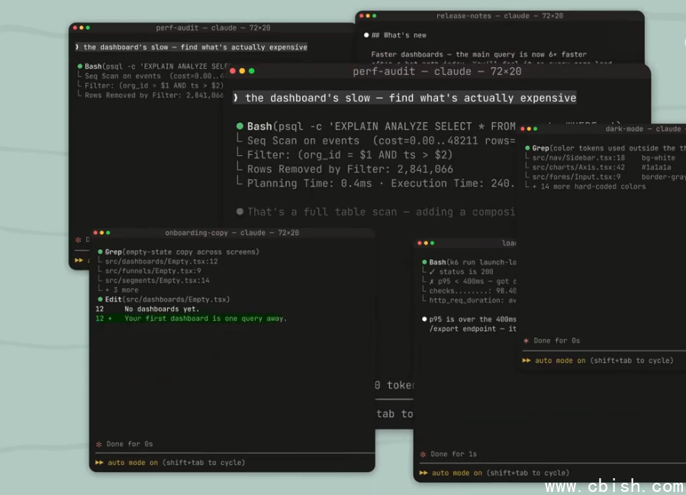686x495 pixels.
Task: Click the prompt text in the back perf-audit window
Action: (x=195, y=47)
